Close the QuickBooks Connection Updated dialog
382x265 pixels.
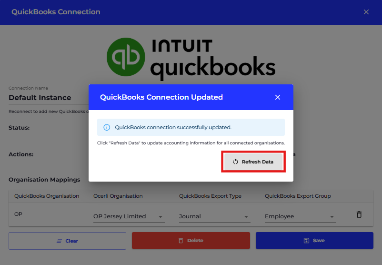278,97
